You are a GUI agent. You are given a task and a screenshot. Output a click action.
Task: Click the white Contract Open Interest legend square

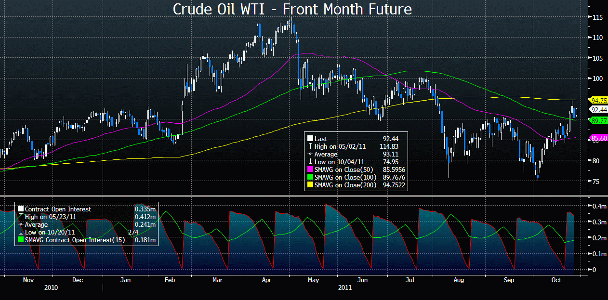[20, 209]
